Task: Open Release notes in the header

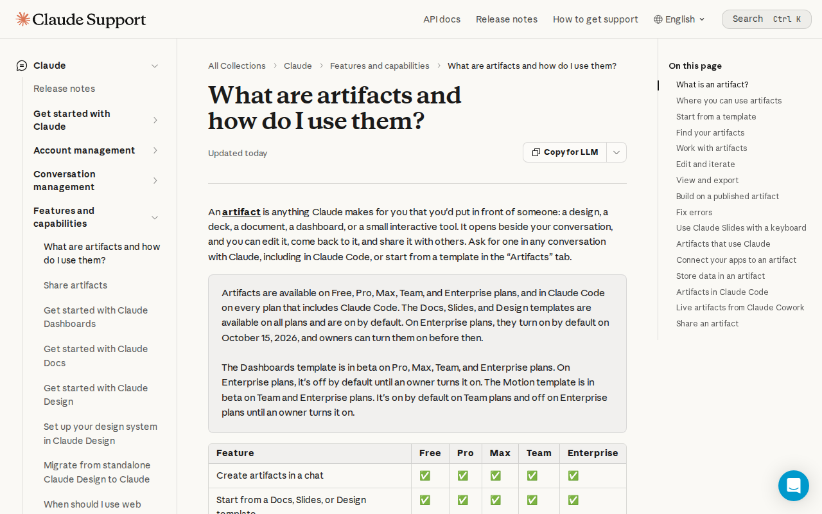Action: [507, 19]
